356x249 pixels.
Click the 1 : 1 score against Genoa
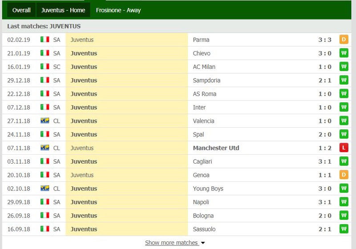pos(325,175)
